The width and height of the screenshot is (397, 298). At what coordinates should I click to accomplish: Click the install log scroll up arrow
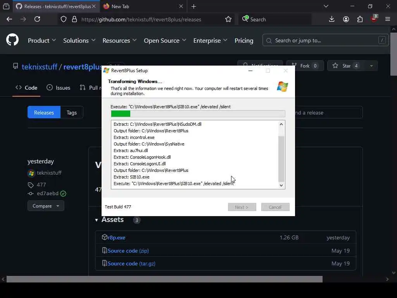tap(281, 124)
